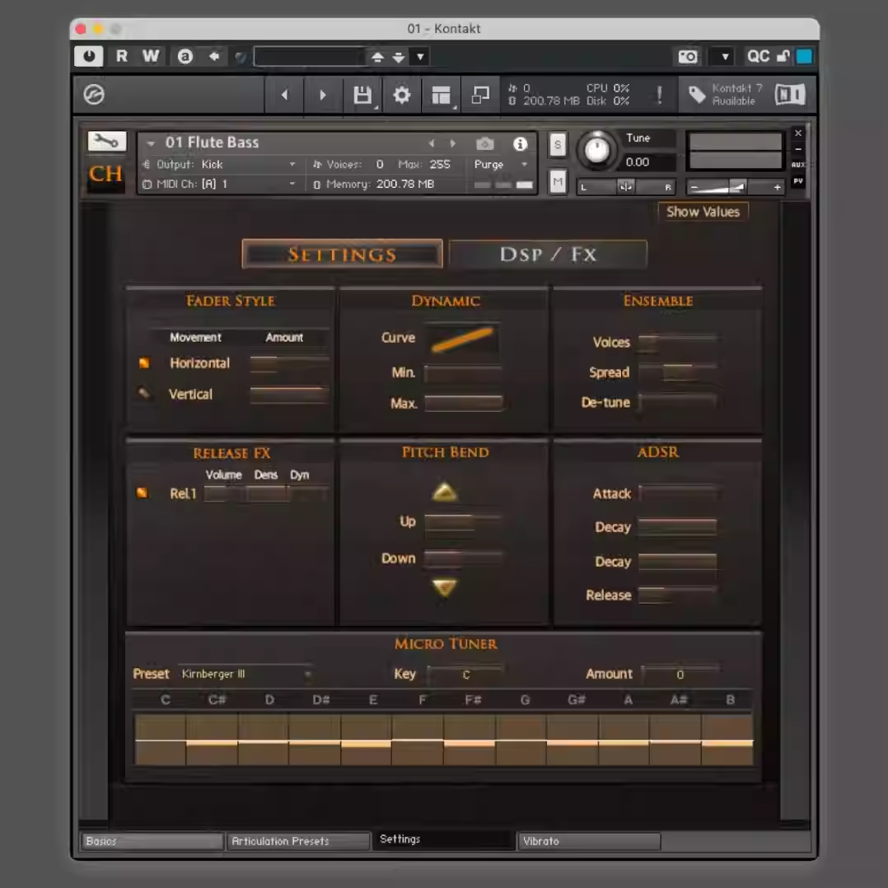This screenshot has height=888, width=888.
Task: Step the preset up arrow in top bar
Action: tap(378, 57)
